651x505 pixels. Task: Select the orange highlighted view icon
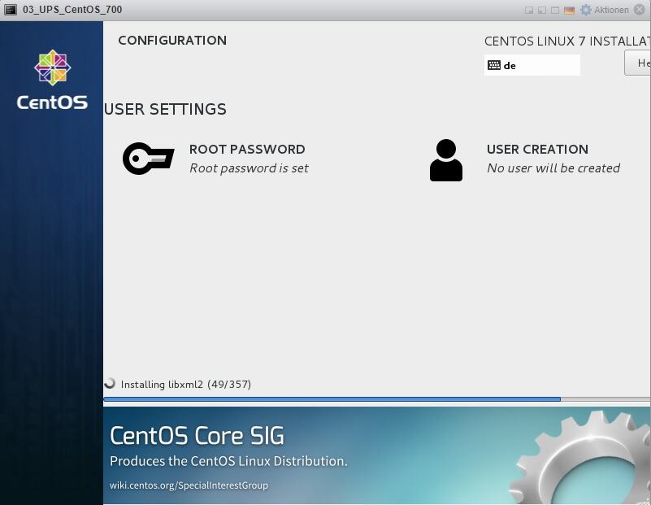click(x=569, y=10)
